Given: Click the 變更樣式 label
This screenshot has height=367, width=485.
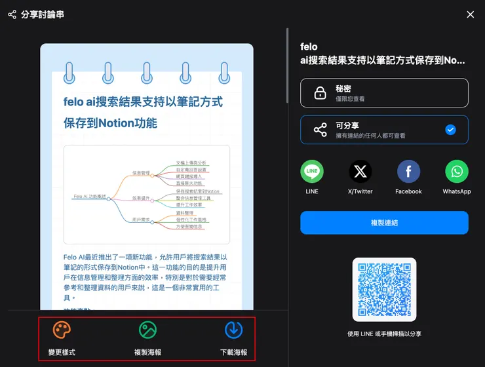Looking at the screenshot, I should (62, 352).
